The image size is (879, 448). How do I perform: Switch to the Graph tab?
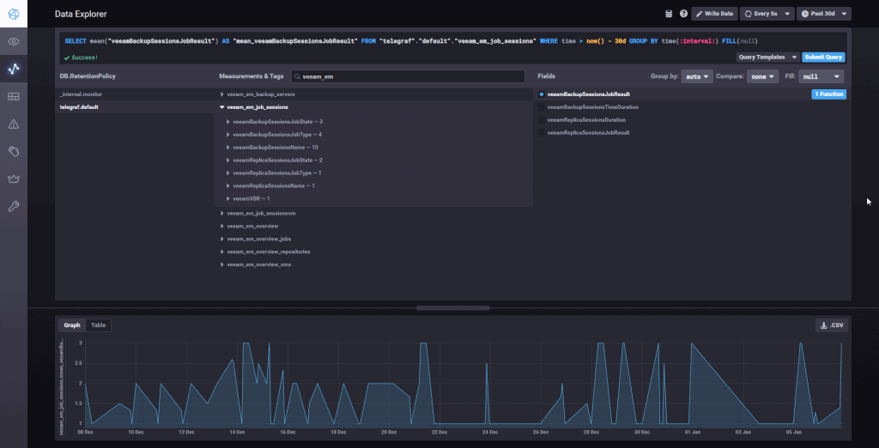tap(72, 325)
